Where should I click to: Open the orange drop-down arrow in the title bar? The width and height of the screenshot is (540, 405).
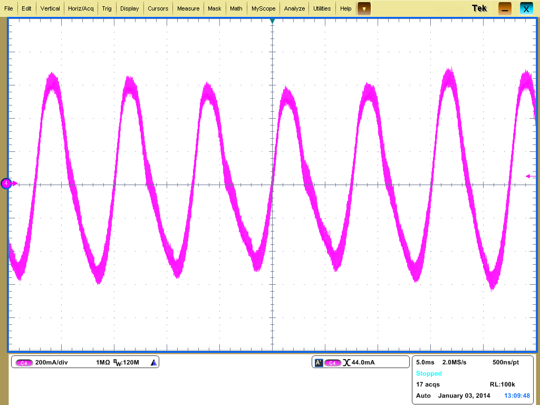(x=364, y=8)
